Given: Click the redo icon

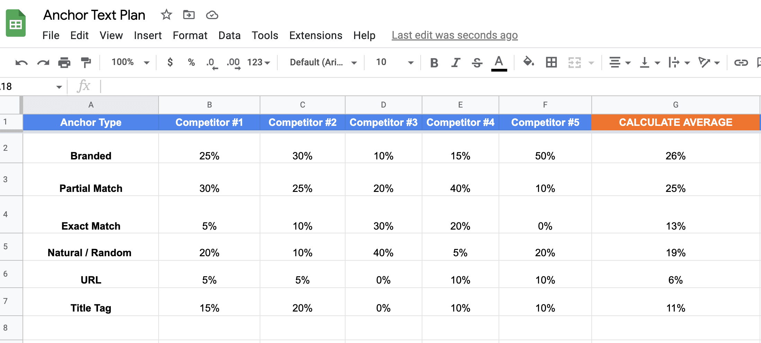Looking at the screenshot, I should point(43,63).
